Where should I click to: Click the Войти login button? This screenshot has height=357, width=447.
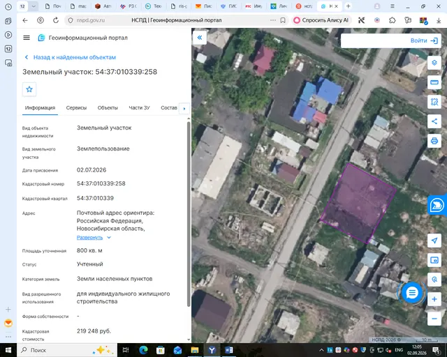424,40
